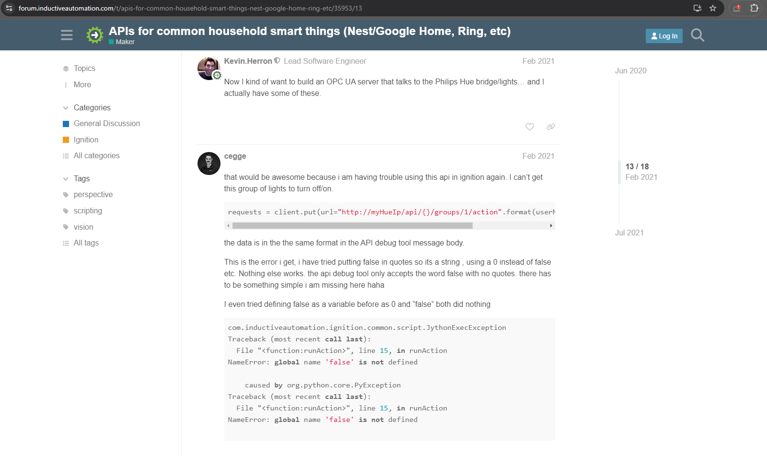View site information icon in address bar
Viewport: 767px width, 456px height.
[9, 8]
